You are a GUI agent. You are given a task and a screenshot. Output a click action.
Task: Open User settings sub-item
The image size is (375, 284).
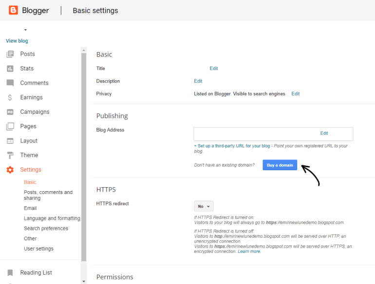[38, 248]
